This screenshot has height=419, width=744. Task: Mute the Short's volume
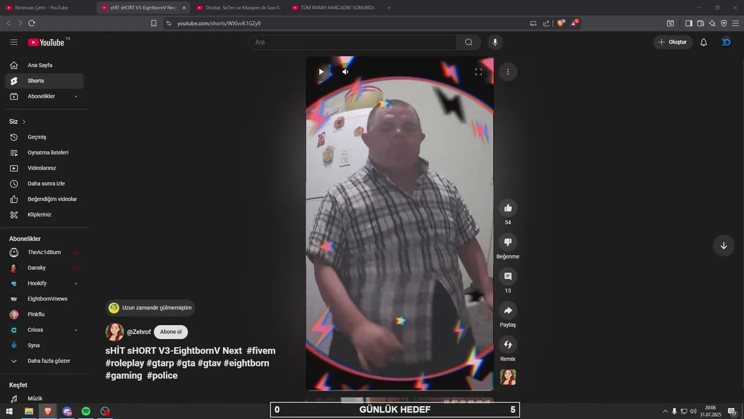pyautogui.click(x=345, y=72)
